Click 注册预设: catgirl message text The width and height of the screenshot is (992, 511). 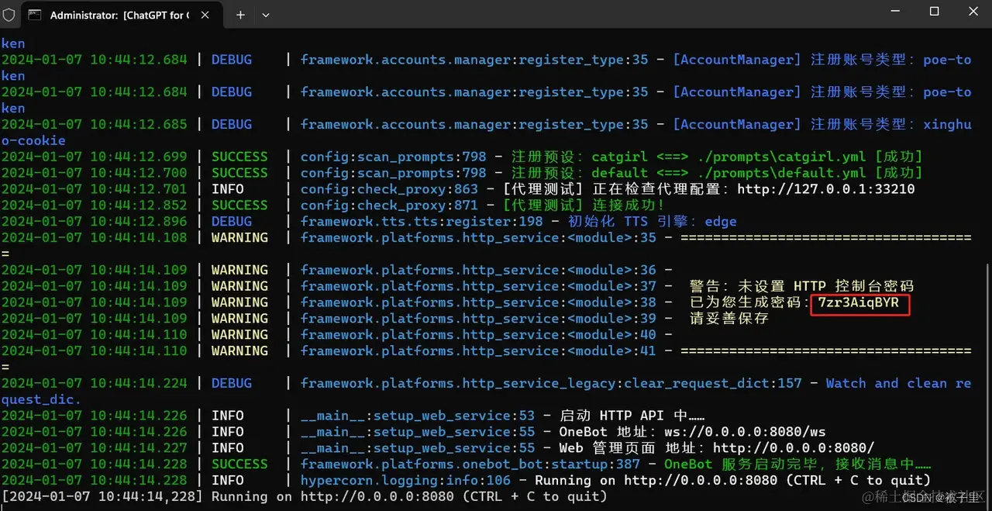coord(579,157)
